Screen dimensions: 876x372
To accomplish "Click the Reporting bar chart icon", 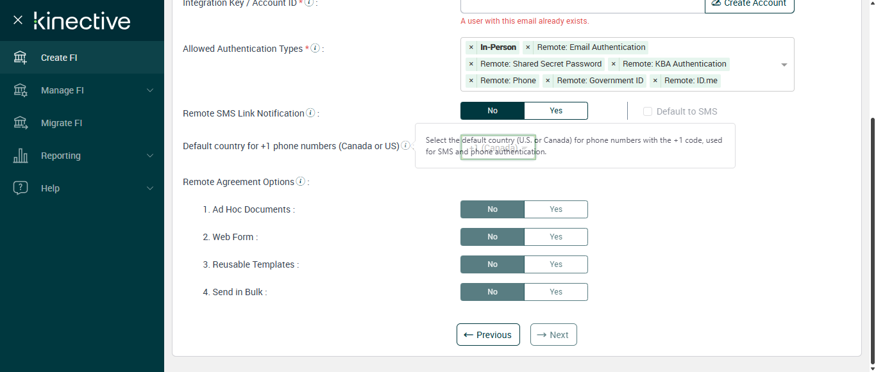I will [x=21, y=156].
